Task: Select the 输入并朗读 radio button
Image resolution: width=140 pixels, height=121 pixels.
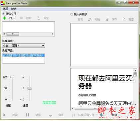Action: tap(71, 14)
